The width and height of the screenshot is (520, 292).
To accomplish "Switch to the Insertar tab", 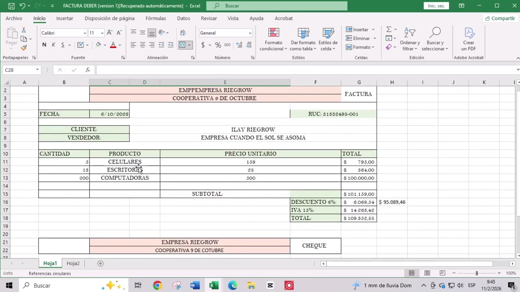I will tap(65, 18).
